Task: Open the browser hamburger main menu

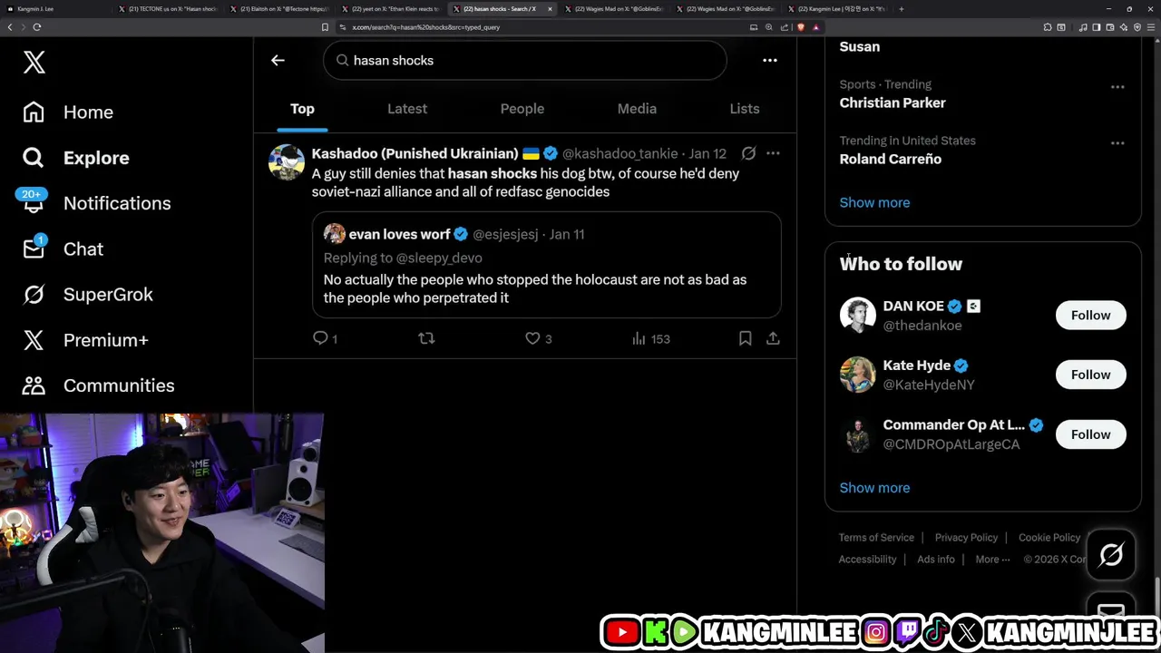Action: click(x=1150, y=27)
